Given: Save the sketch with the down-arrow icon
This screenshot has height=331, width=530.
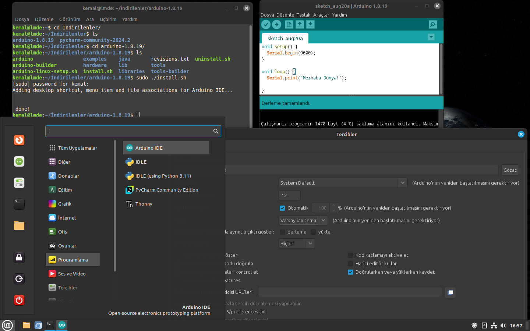Looking at the screenshot, I should coord(310,24).
